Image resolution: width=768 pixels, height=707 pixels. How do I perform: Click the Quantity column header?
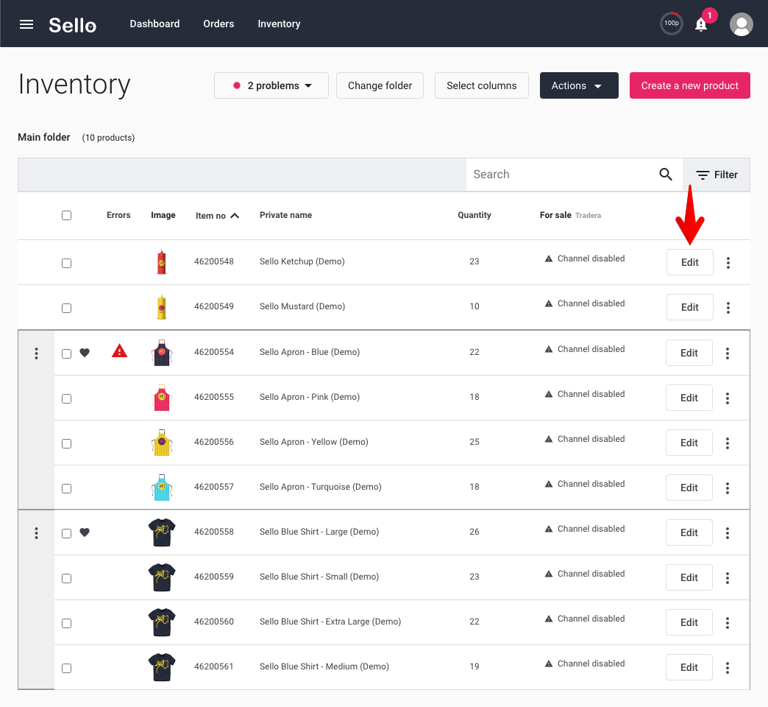474,215
